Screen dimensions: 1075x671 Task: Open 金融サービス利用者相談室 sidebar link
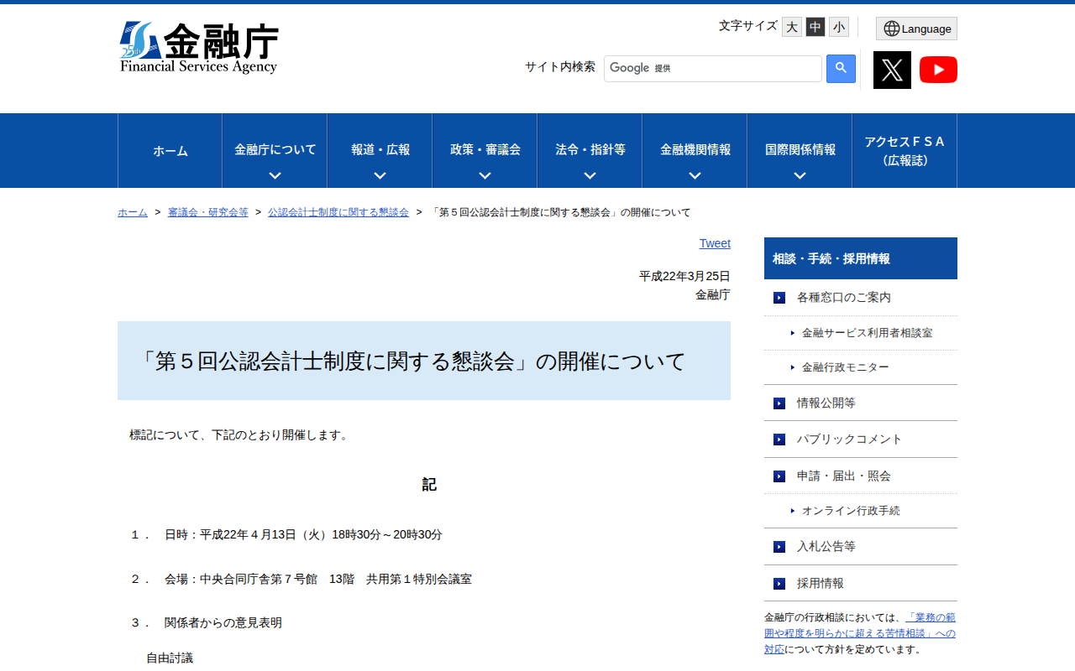[x=867, y=333]
